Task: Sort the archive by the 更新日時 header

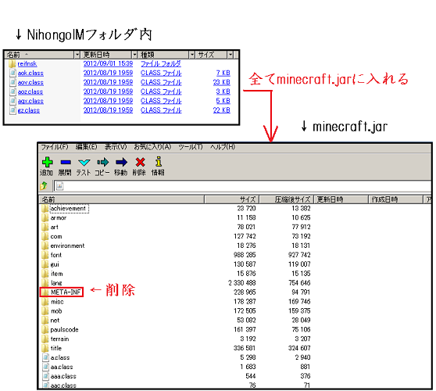Action: click(x=341, y=199)
